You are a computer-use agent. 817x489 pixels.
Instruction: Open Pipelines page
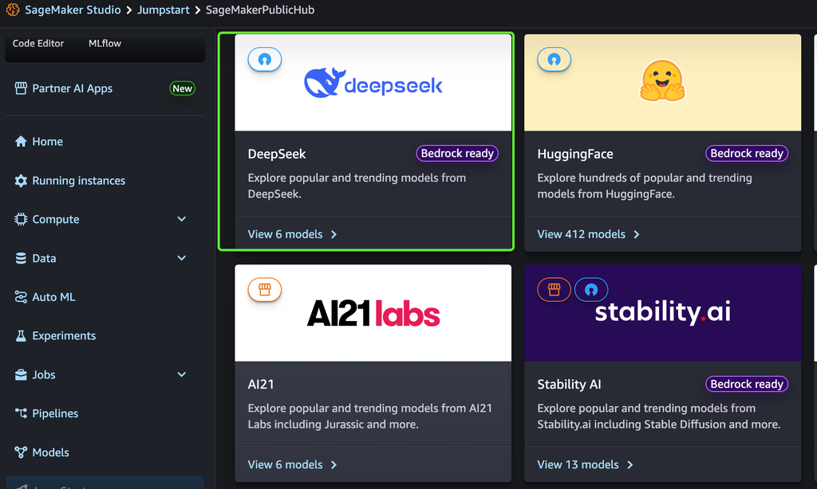point(55,413)
